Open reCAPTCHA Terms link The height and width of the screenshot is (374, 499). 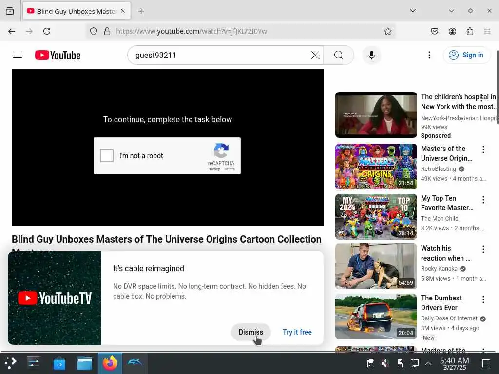[229, 169]
